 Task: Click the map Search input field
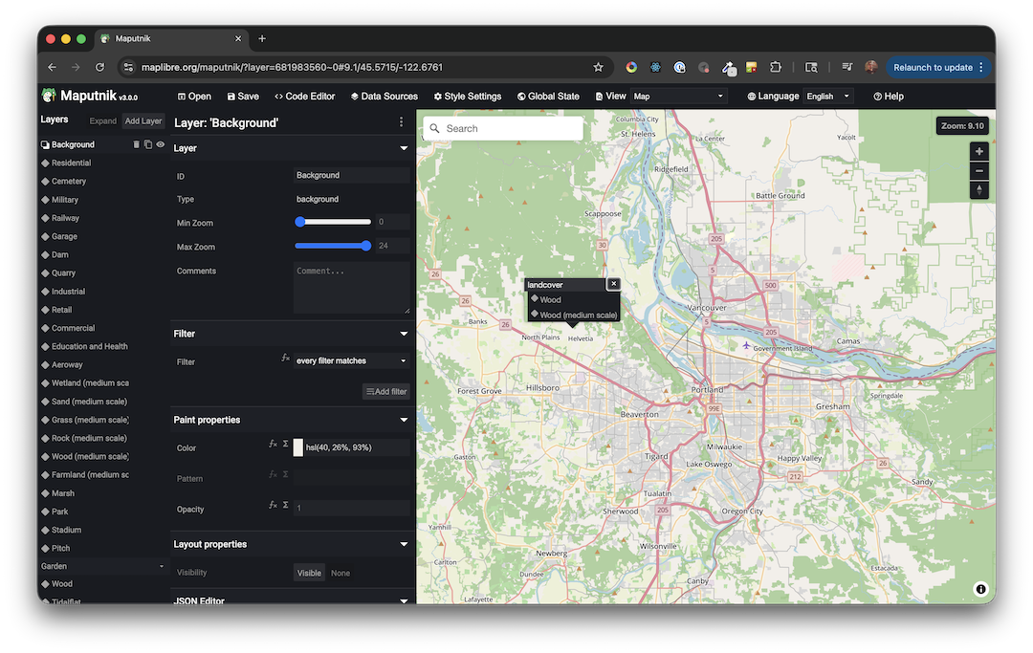502,127
